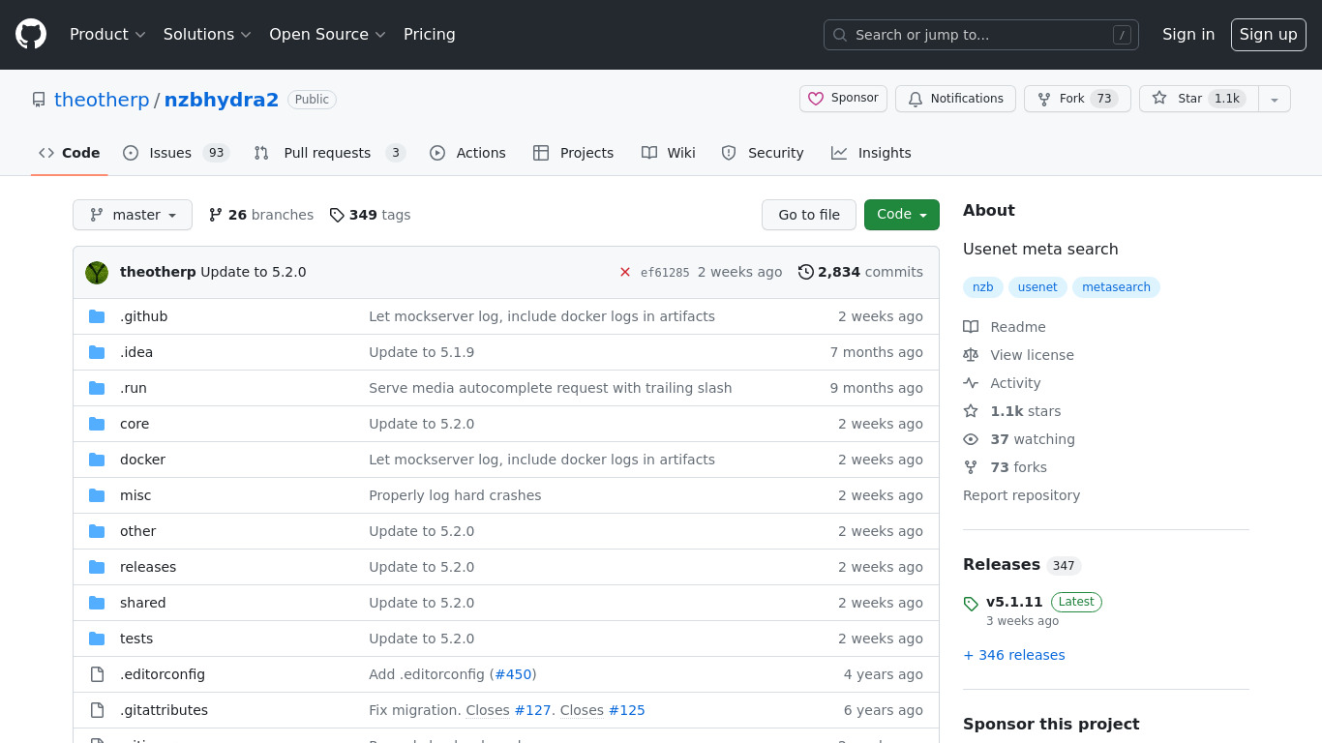Click the Sign in link
This screenshot has height=743, width=1322.
pyautogui.click(x=1188, y=34)
